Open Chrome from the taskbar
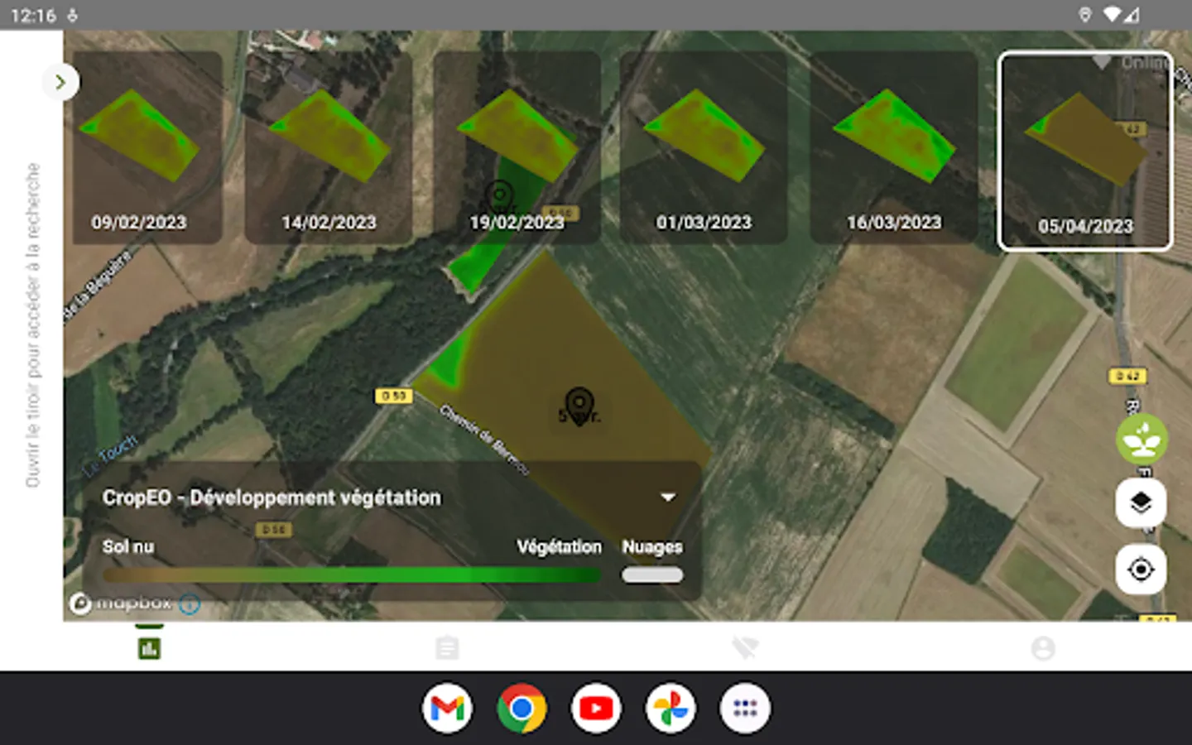Screen dimensions: 1192x745 pos(521,709)
